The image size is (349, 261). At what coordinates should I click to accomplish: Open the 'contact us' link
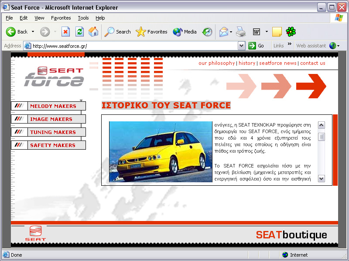[313, 63]
